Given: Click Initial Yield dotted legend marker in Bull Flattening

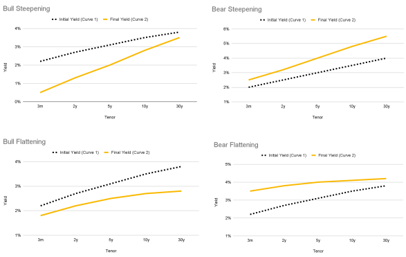Looking at the screenshot, I should click(x=55, y=152).
